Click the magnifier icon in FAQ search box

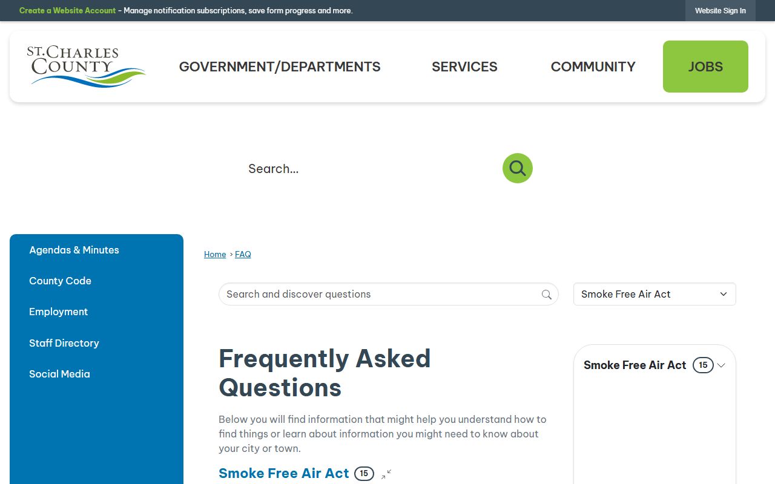546,295
